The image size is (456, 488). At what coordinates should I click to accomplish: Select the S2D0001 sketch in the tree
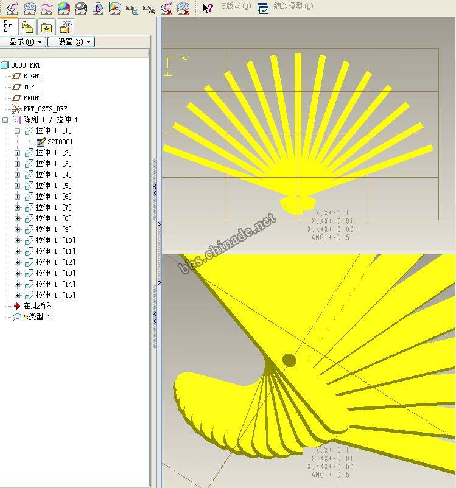coord(60,142)
